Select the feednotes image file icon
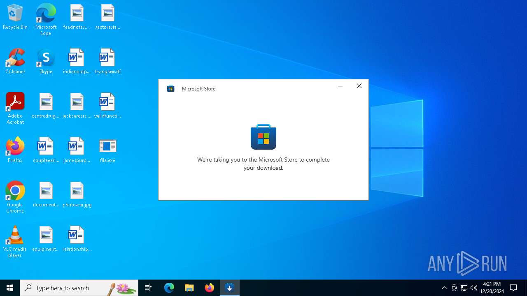 (x=77, y=17)
